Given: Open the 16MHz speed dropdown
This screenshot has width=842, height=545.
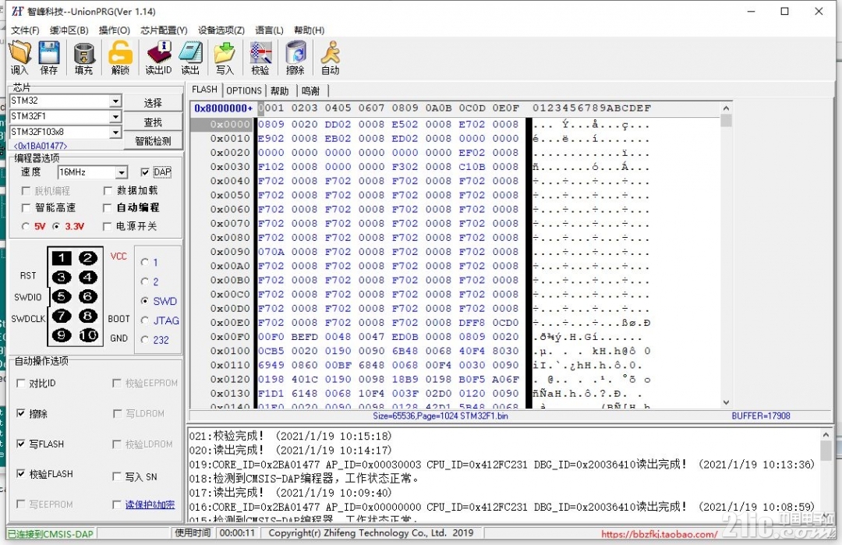Looking at the screenshot, I should tap(122, 172).
